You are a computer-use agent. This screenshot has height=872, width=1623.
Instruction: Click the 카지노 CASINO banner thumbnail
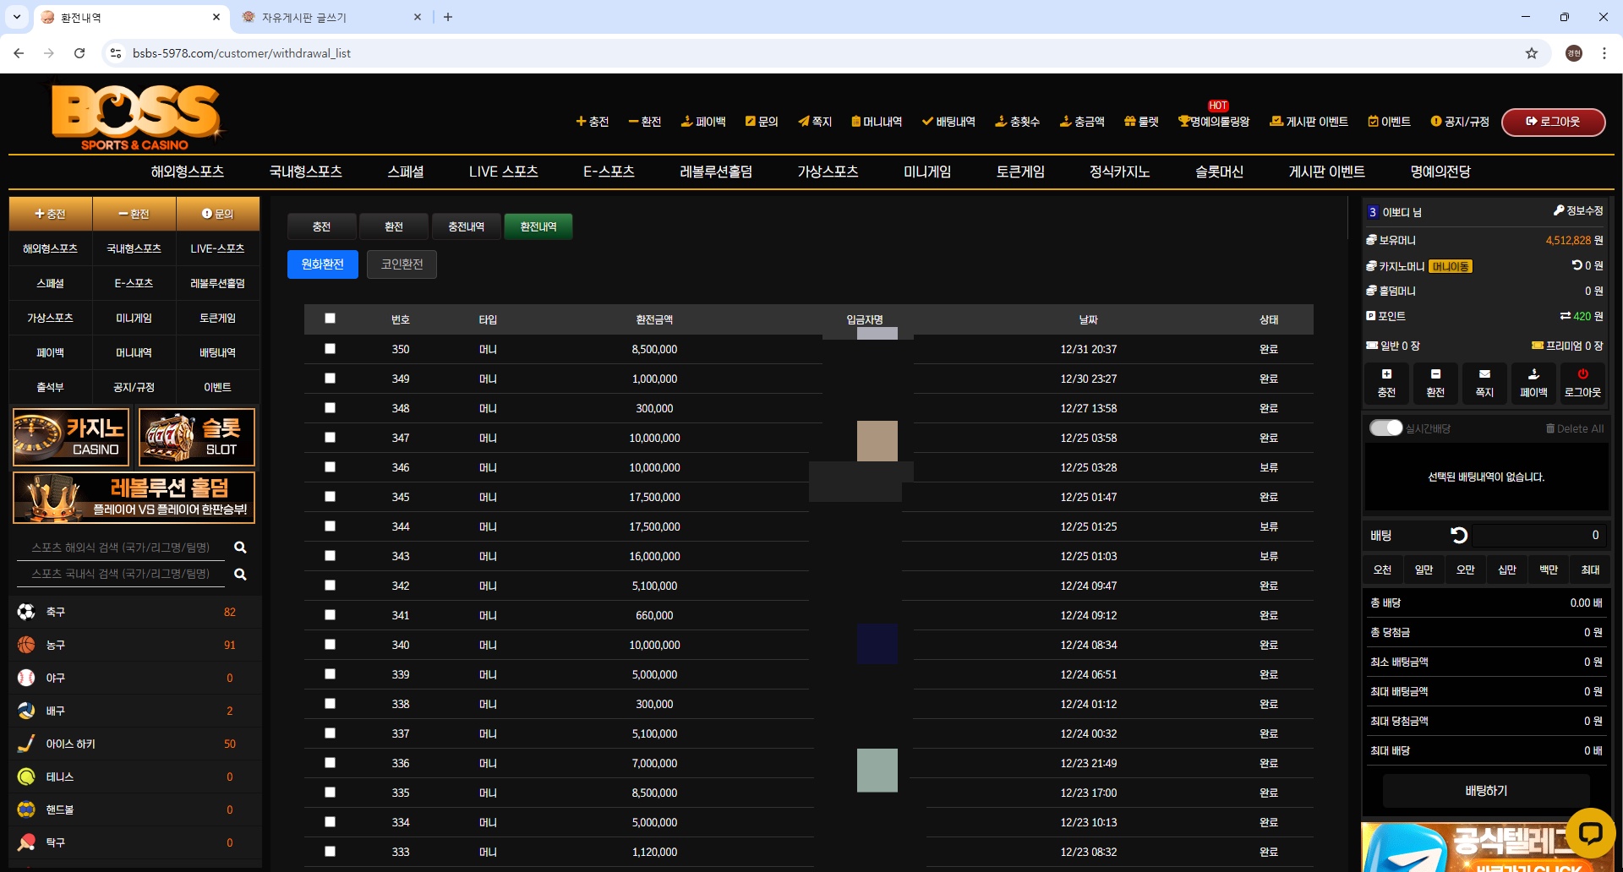pyautogui.click(x=71, y=437)
